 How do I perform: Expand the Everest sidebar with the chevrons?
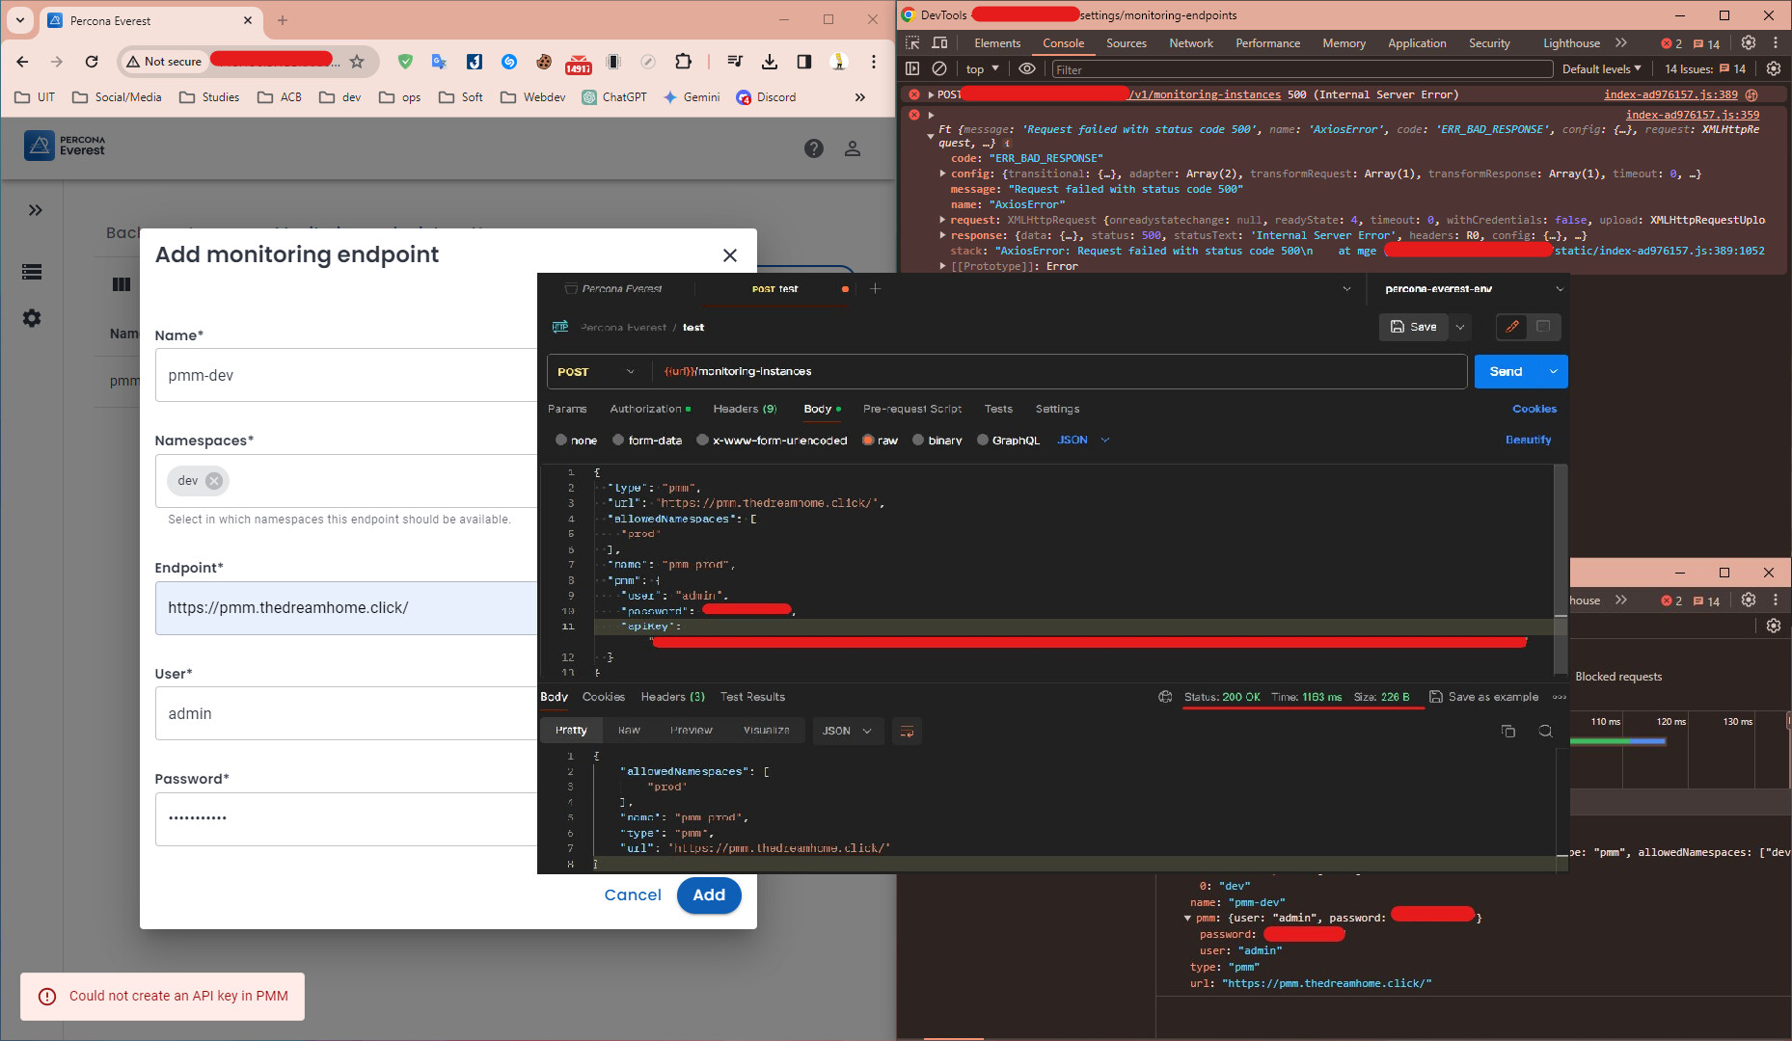(36, 210)
